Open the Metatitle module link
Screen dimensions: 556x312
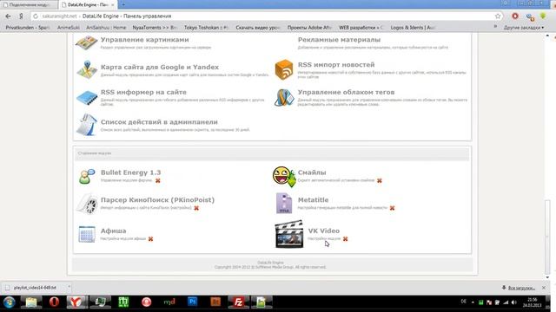[x=313, y=200]
